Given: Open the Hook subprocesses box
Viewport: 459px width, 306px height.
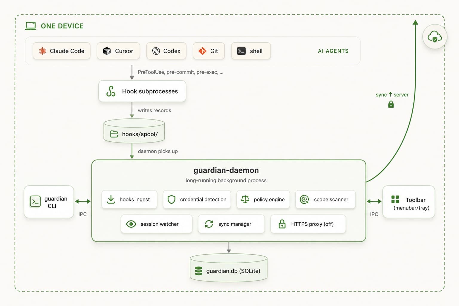Looking at the screenshot, I should click(x=142, y=91).
